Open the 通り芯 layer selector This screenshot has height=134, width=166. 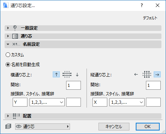click(x=43, y=127)
